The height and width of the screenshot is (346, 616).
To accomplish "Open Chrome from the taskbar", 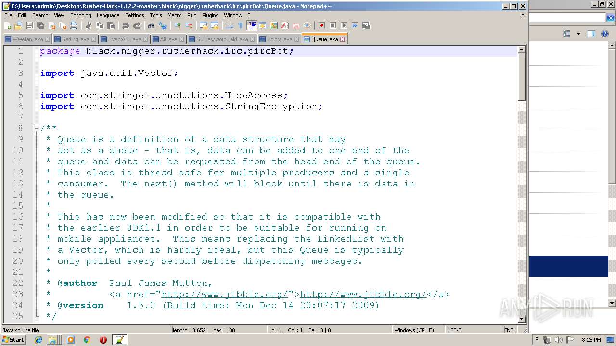I will click(87, 340).
